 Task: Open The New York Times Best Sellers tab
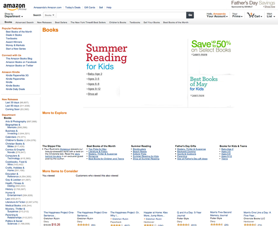(88, 23)
